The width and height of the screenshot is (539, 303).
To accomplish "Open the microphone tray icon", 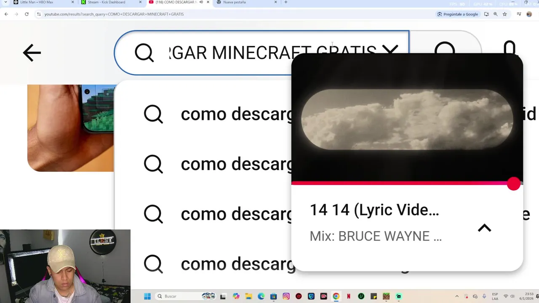I will tap(484, 296).
